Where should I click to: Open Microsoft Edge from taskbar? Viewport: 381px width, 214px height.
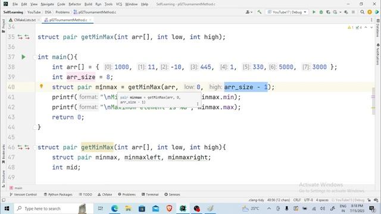[114, 209]
